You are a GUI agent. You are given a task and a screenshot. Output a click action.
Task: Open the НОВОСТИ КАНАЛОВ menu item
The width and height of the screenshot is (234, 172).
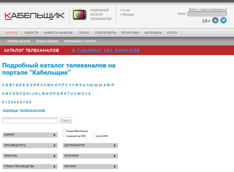coord(58,33)
